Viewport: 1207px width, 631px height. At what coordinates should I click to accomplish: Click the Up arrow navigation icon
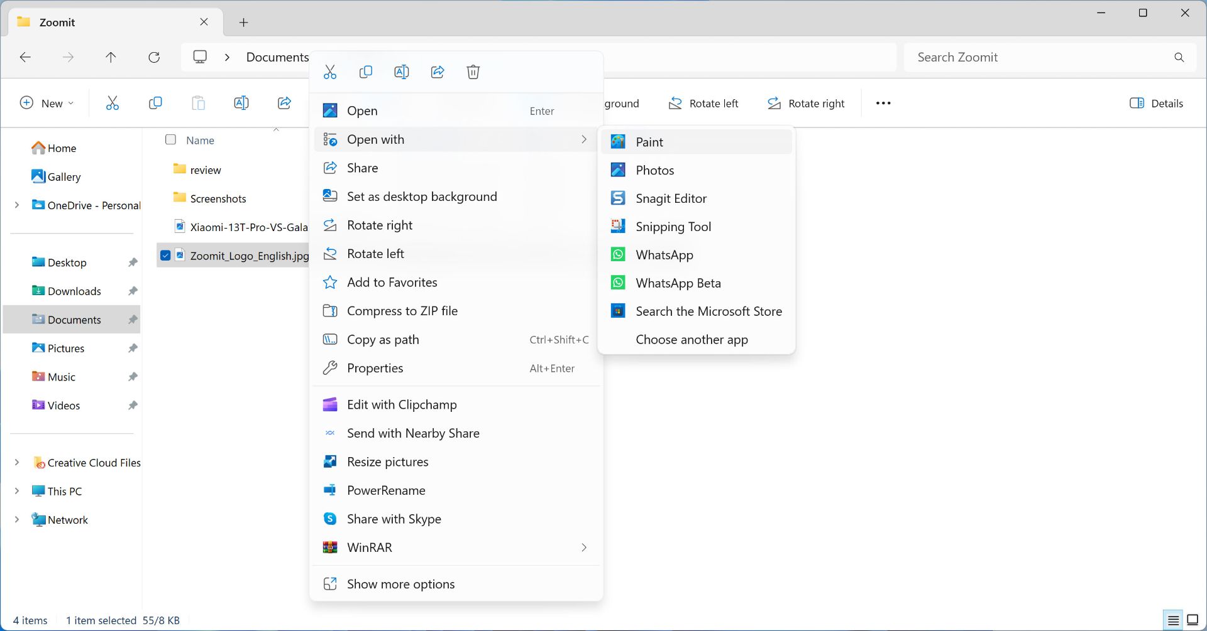pyautogui.click(x=111, y=57)
